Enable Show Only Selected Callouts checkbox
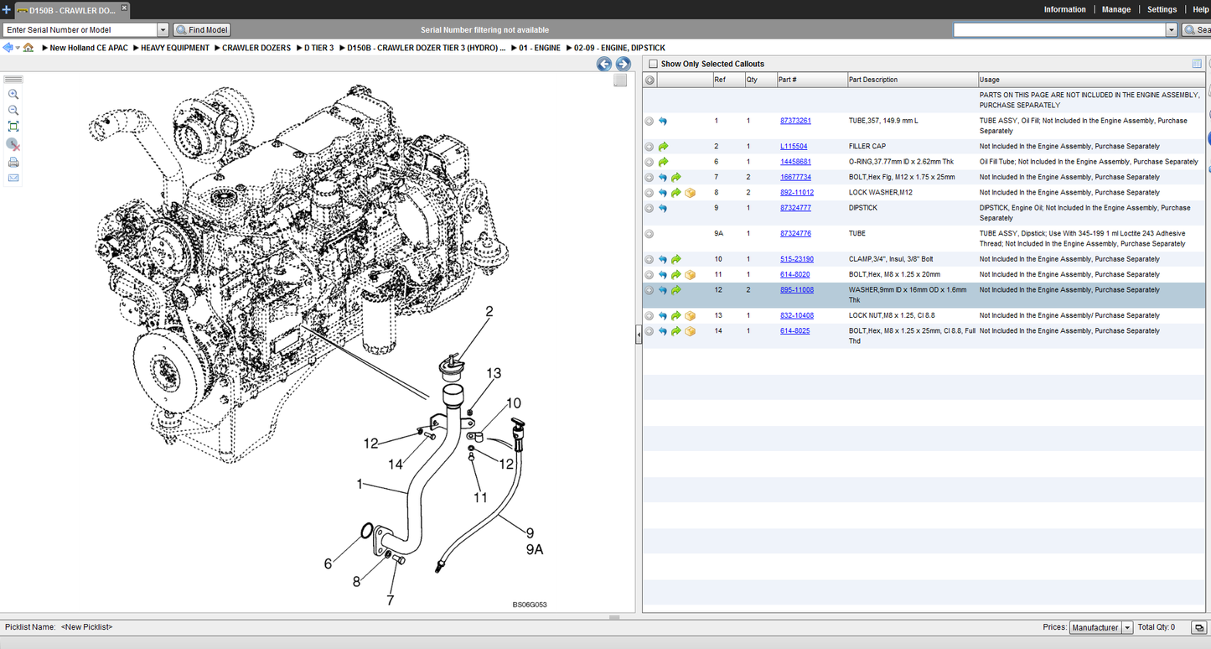 coord(654,64)
